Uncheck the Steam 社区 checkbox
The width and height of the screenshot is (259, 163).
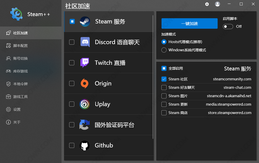pos(164,79)
